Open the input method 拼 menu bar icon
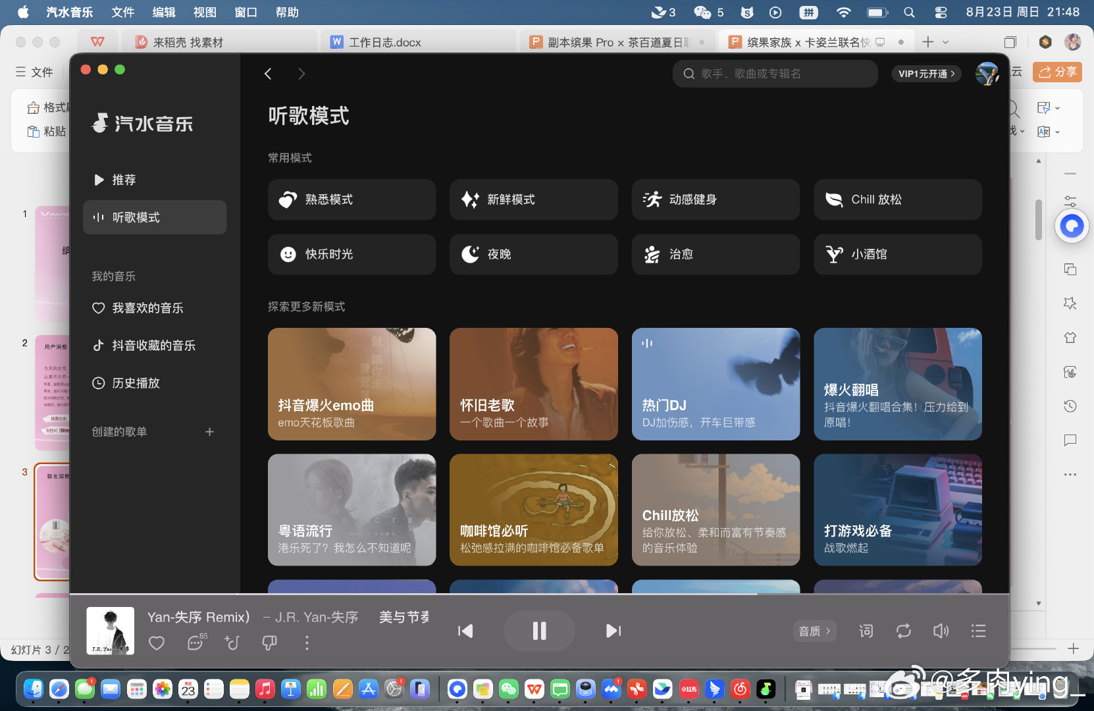Viewport: 1094px width, 711px height. click(808, 12)
